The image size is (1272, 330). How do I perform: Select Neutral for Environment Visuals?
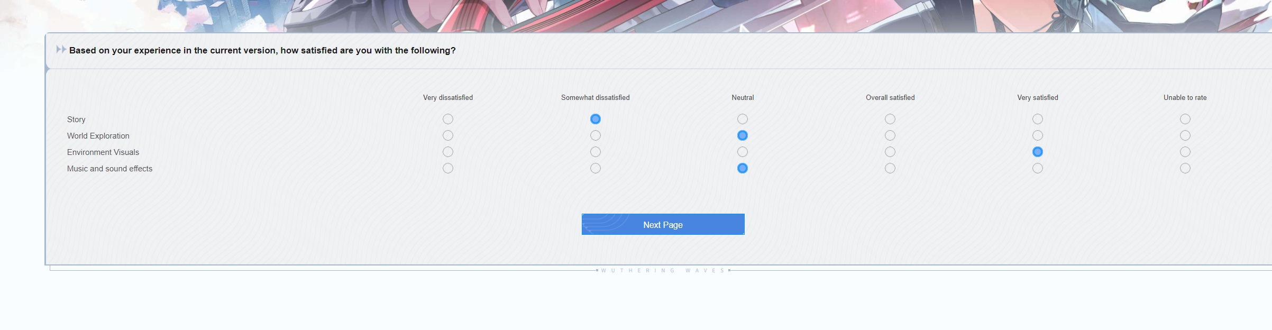pos(743,152)
